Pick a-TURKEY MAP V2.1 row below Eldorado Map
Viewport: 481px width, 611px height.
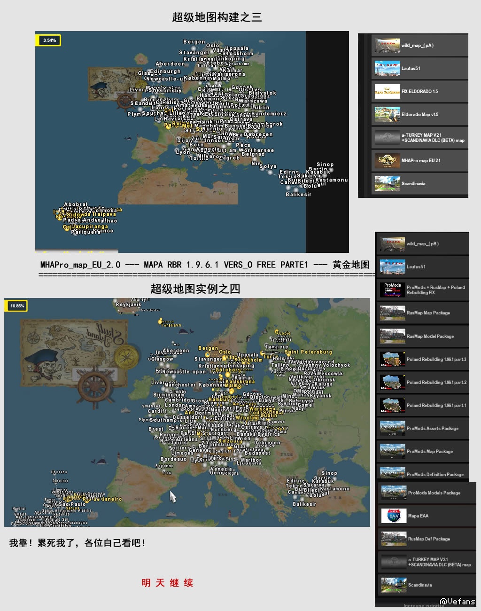pos(420,138)
